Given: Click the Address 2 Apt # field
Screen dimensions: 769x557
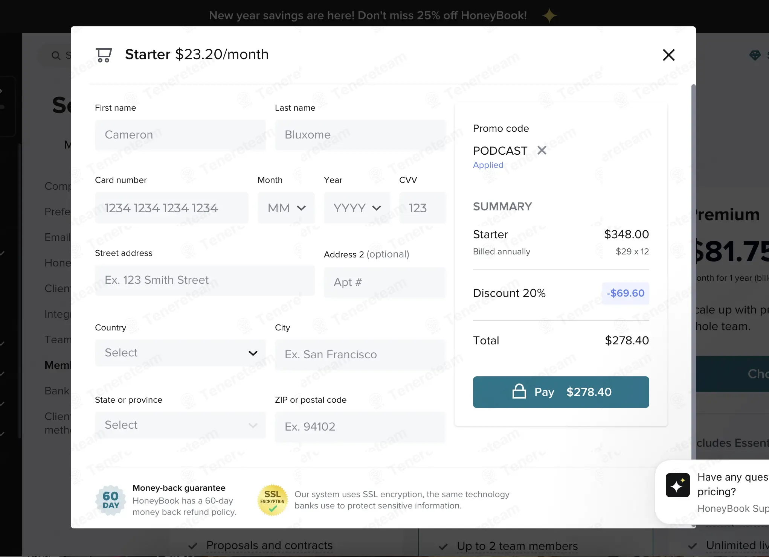Looking at the screenshot, I should (385, 282).
